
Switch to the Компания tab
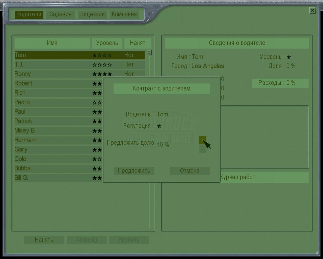coord(124,14)
